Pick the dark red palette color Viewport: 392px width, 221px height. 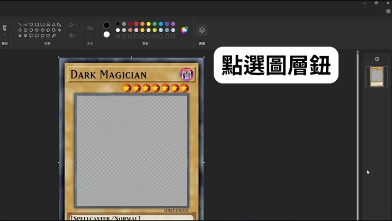pyautogui.click(x=130, y=24)
